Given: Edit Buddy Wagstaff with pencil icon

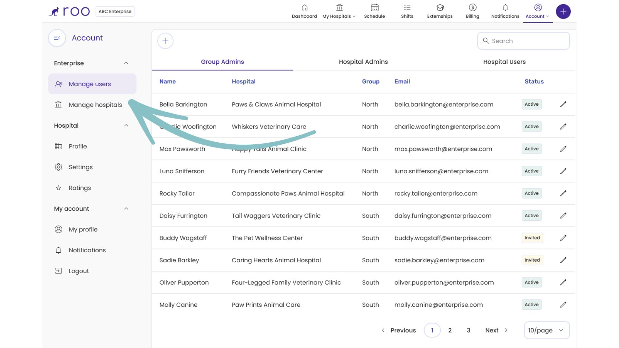Looking at the screenshot, I should [x=563, y=238].
